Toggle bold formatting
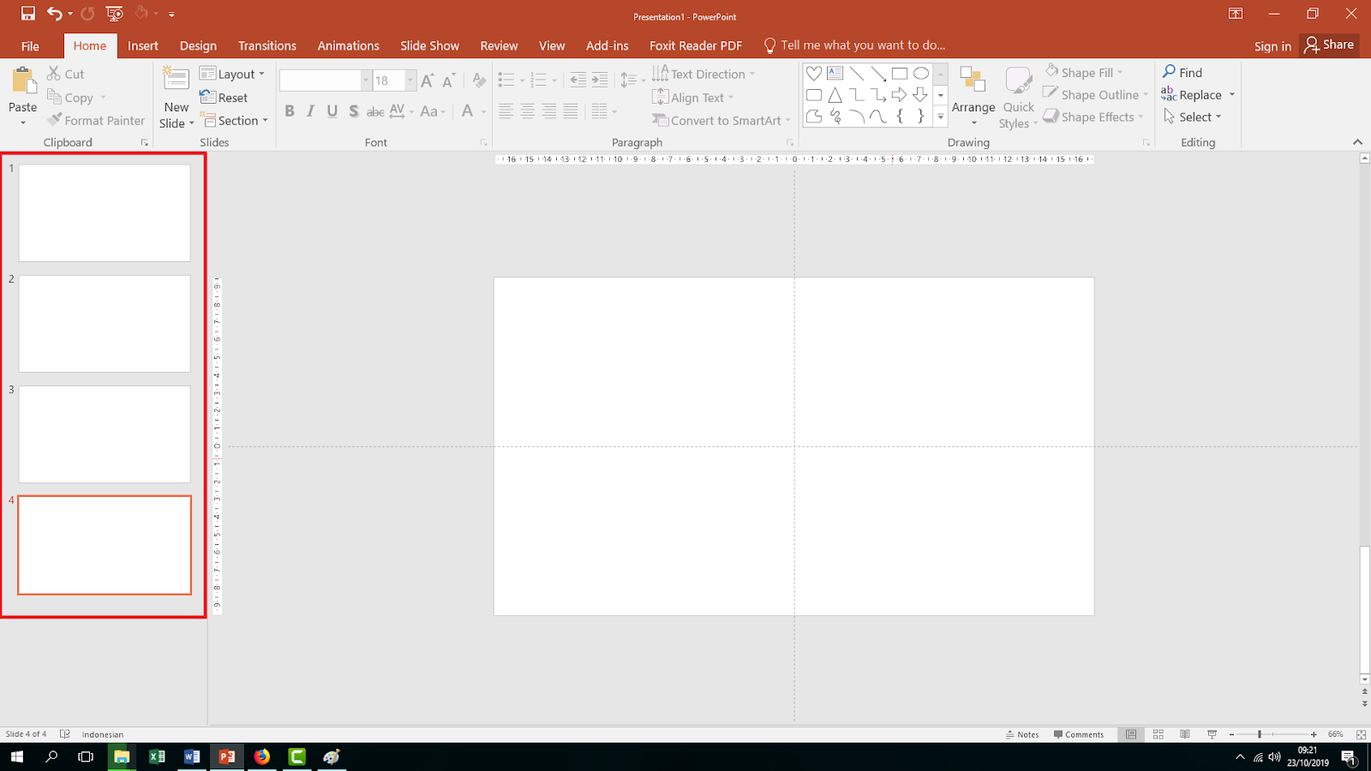Screen dimensions: 1371x771 point(289,111)
